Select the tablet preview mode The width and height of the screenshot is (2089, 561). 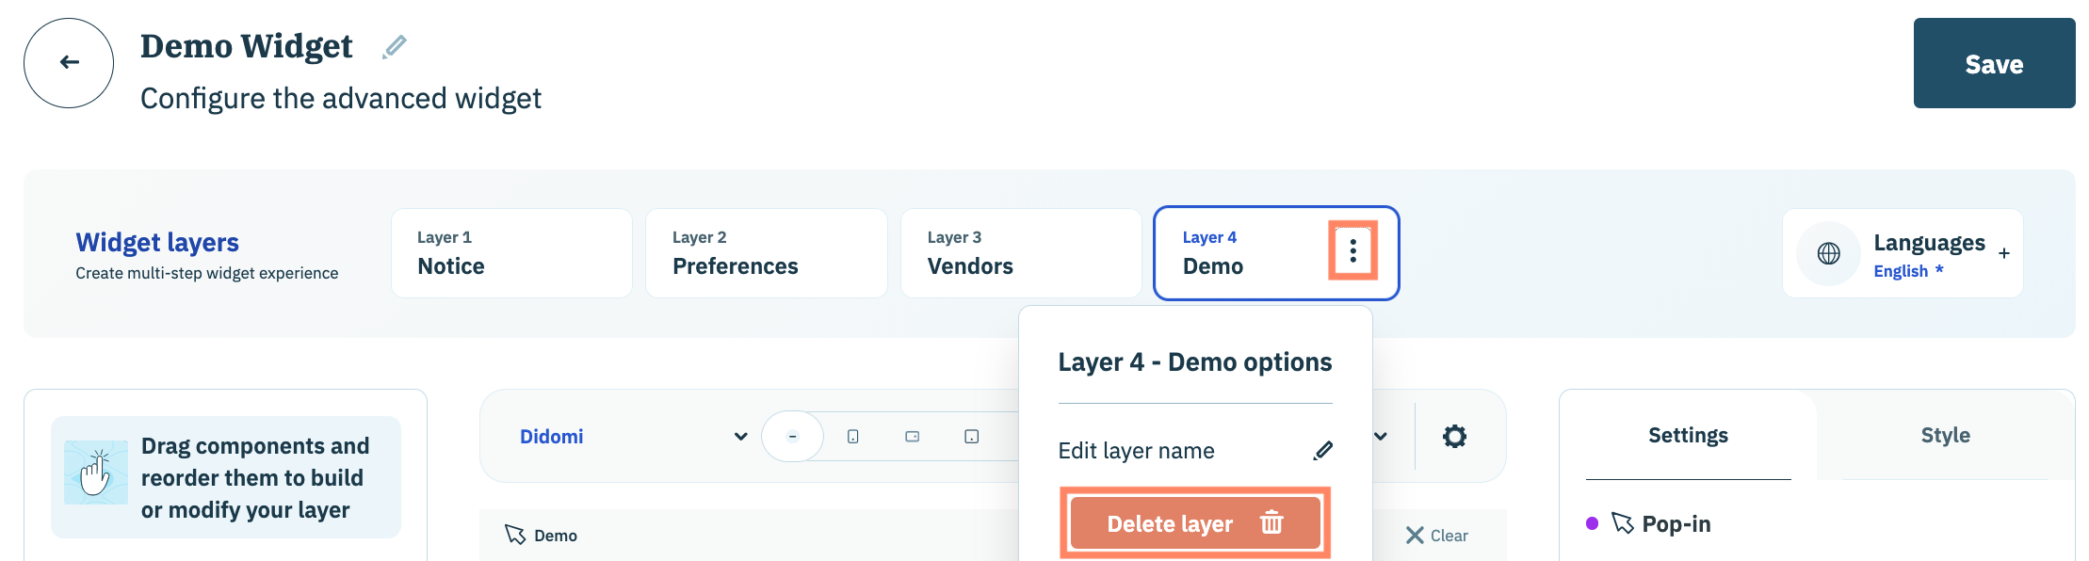coord(971,437)
